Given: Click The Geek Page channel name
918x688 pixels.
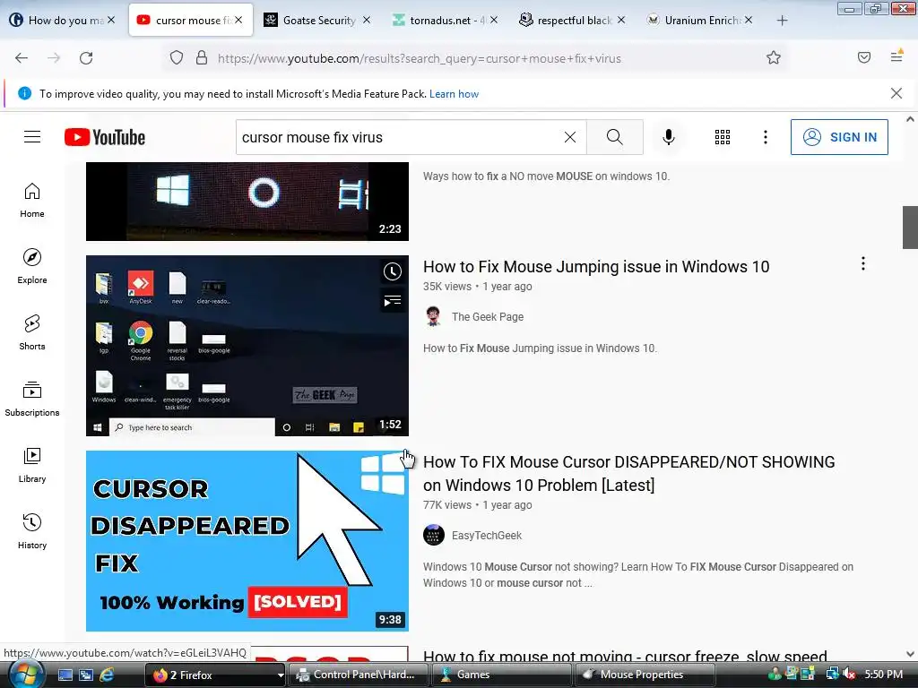Looking at the screenshot, I should click(488, 316).
